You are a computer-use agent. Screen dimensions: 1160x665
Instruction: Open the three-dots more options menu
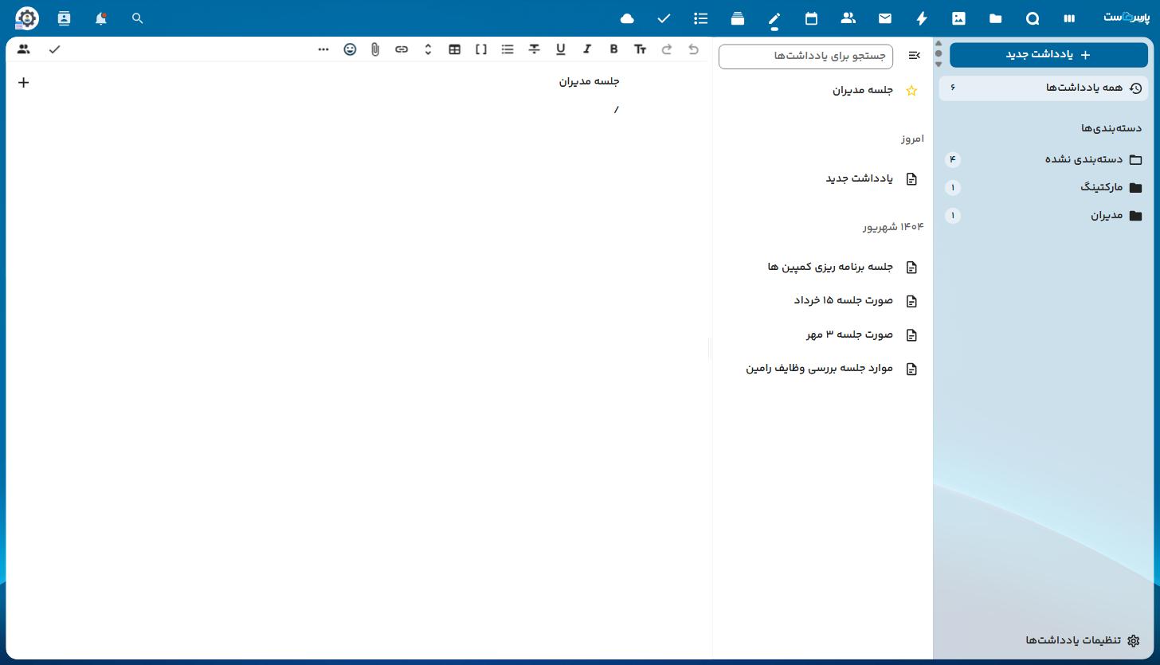pyautogui.click(x=323, y=49)
